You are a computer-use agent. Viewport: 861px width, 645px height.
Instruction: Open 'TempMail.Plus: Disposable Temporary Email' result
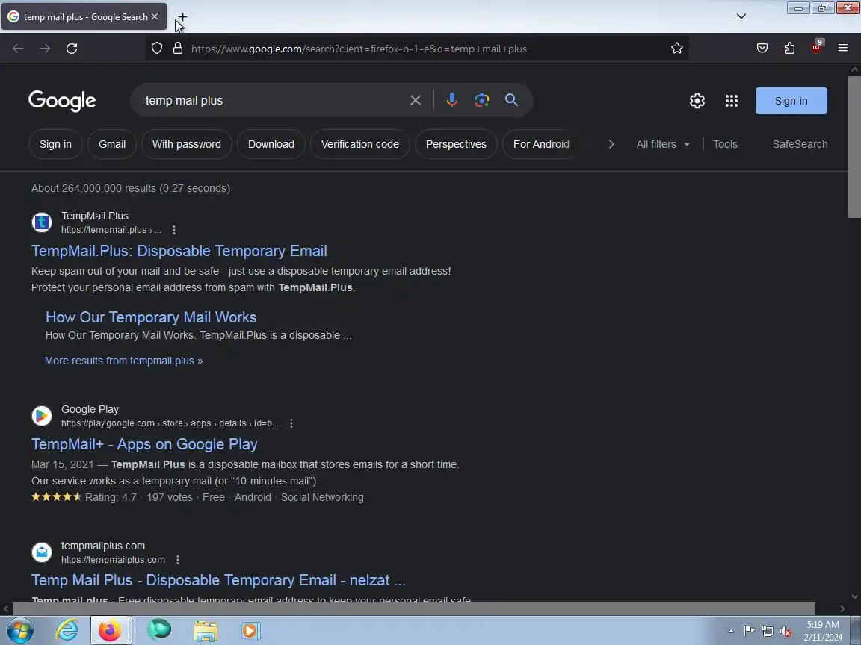(179, 251)
